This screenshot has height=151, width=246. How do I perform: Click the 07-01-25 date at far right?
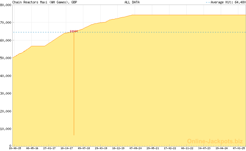(238, 148)
